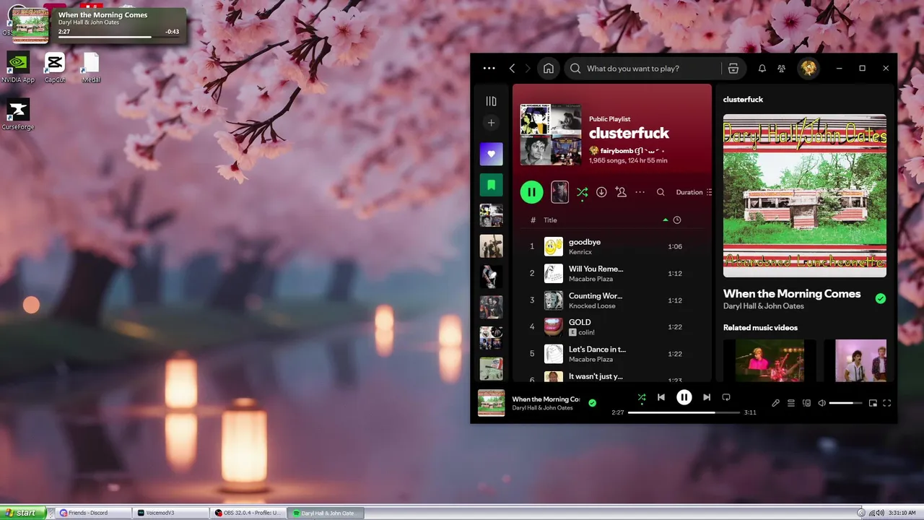Screen dimensions: 924x520
Task: Sort by the Title column header
Action: 550,220
